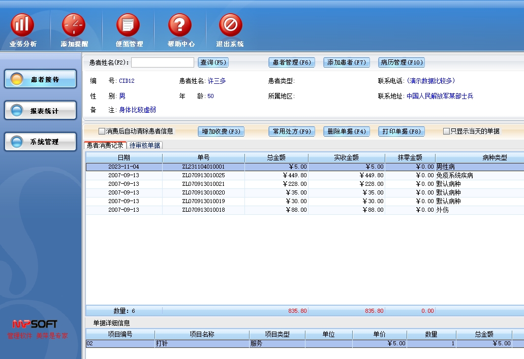The height and width of the screenshot is (359, 524).
Task: Focus the 患者姓名 search input field
Action: pos(163,62)
